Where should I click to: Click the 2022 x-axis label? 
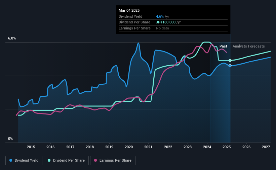tap(168, 147)
